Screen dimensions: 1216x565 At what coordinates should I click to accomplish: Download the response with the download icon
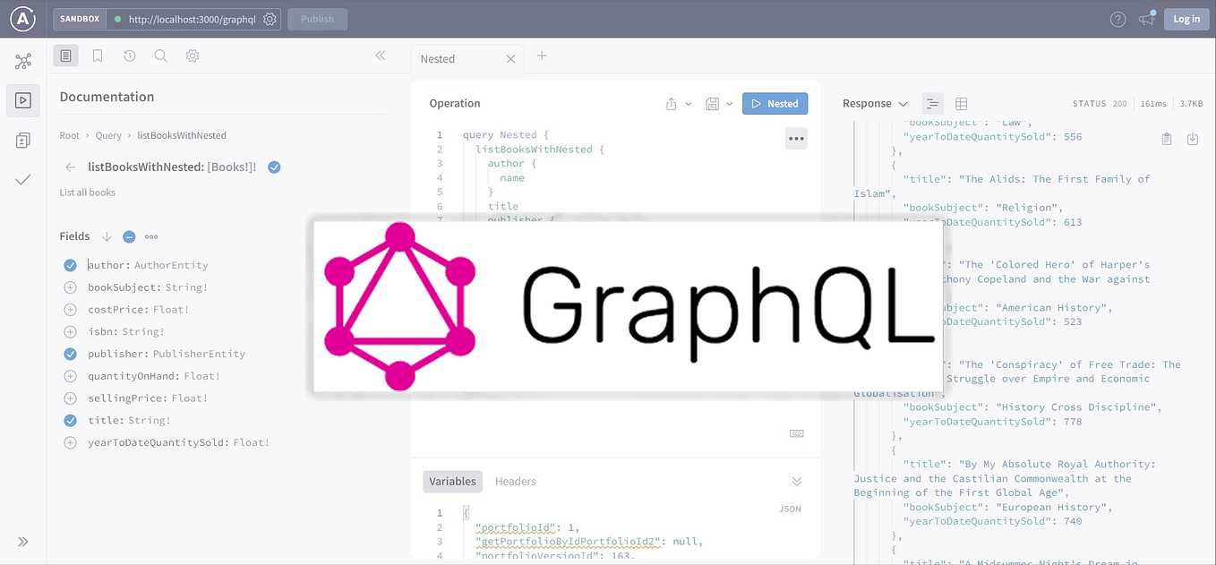point(1191,139)
